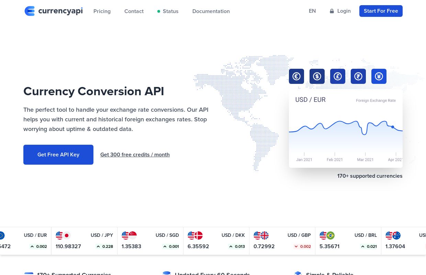Click USD/GBP red down arrow badge

point(302,246)
